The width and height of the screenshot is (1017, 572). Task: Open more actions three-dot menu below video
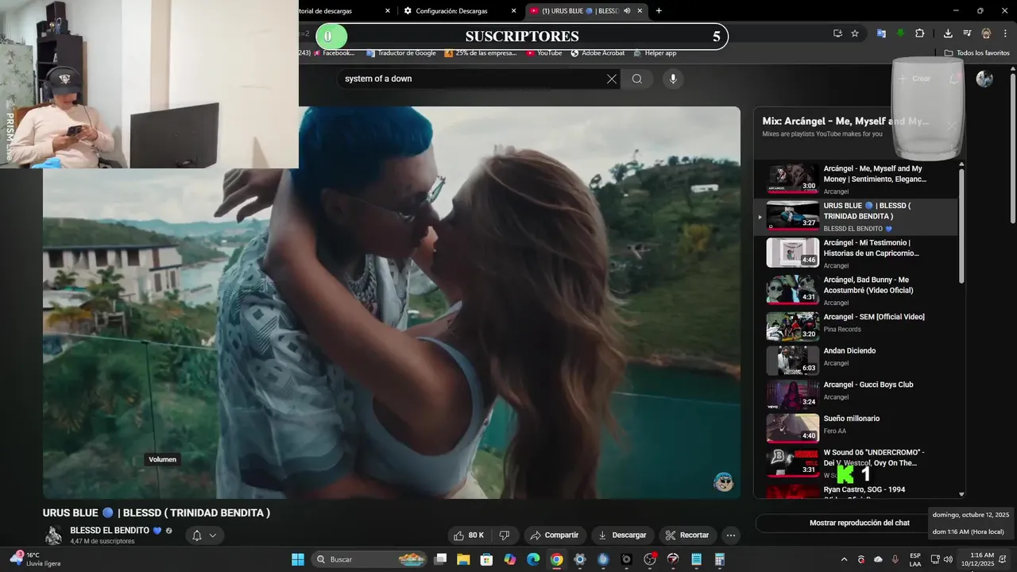tap(731, 535)
